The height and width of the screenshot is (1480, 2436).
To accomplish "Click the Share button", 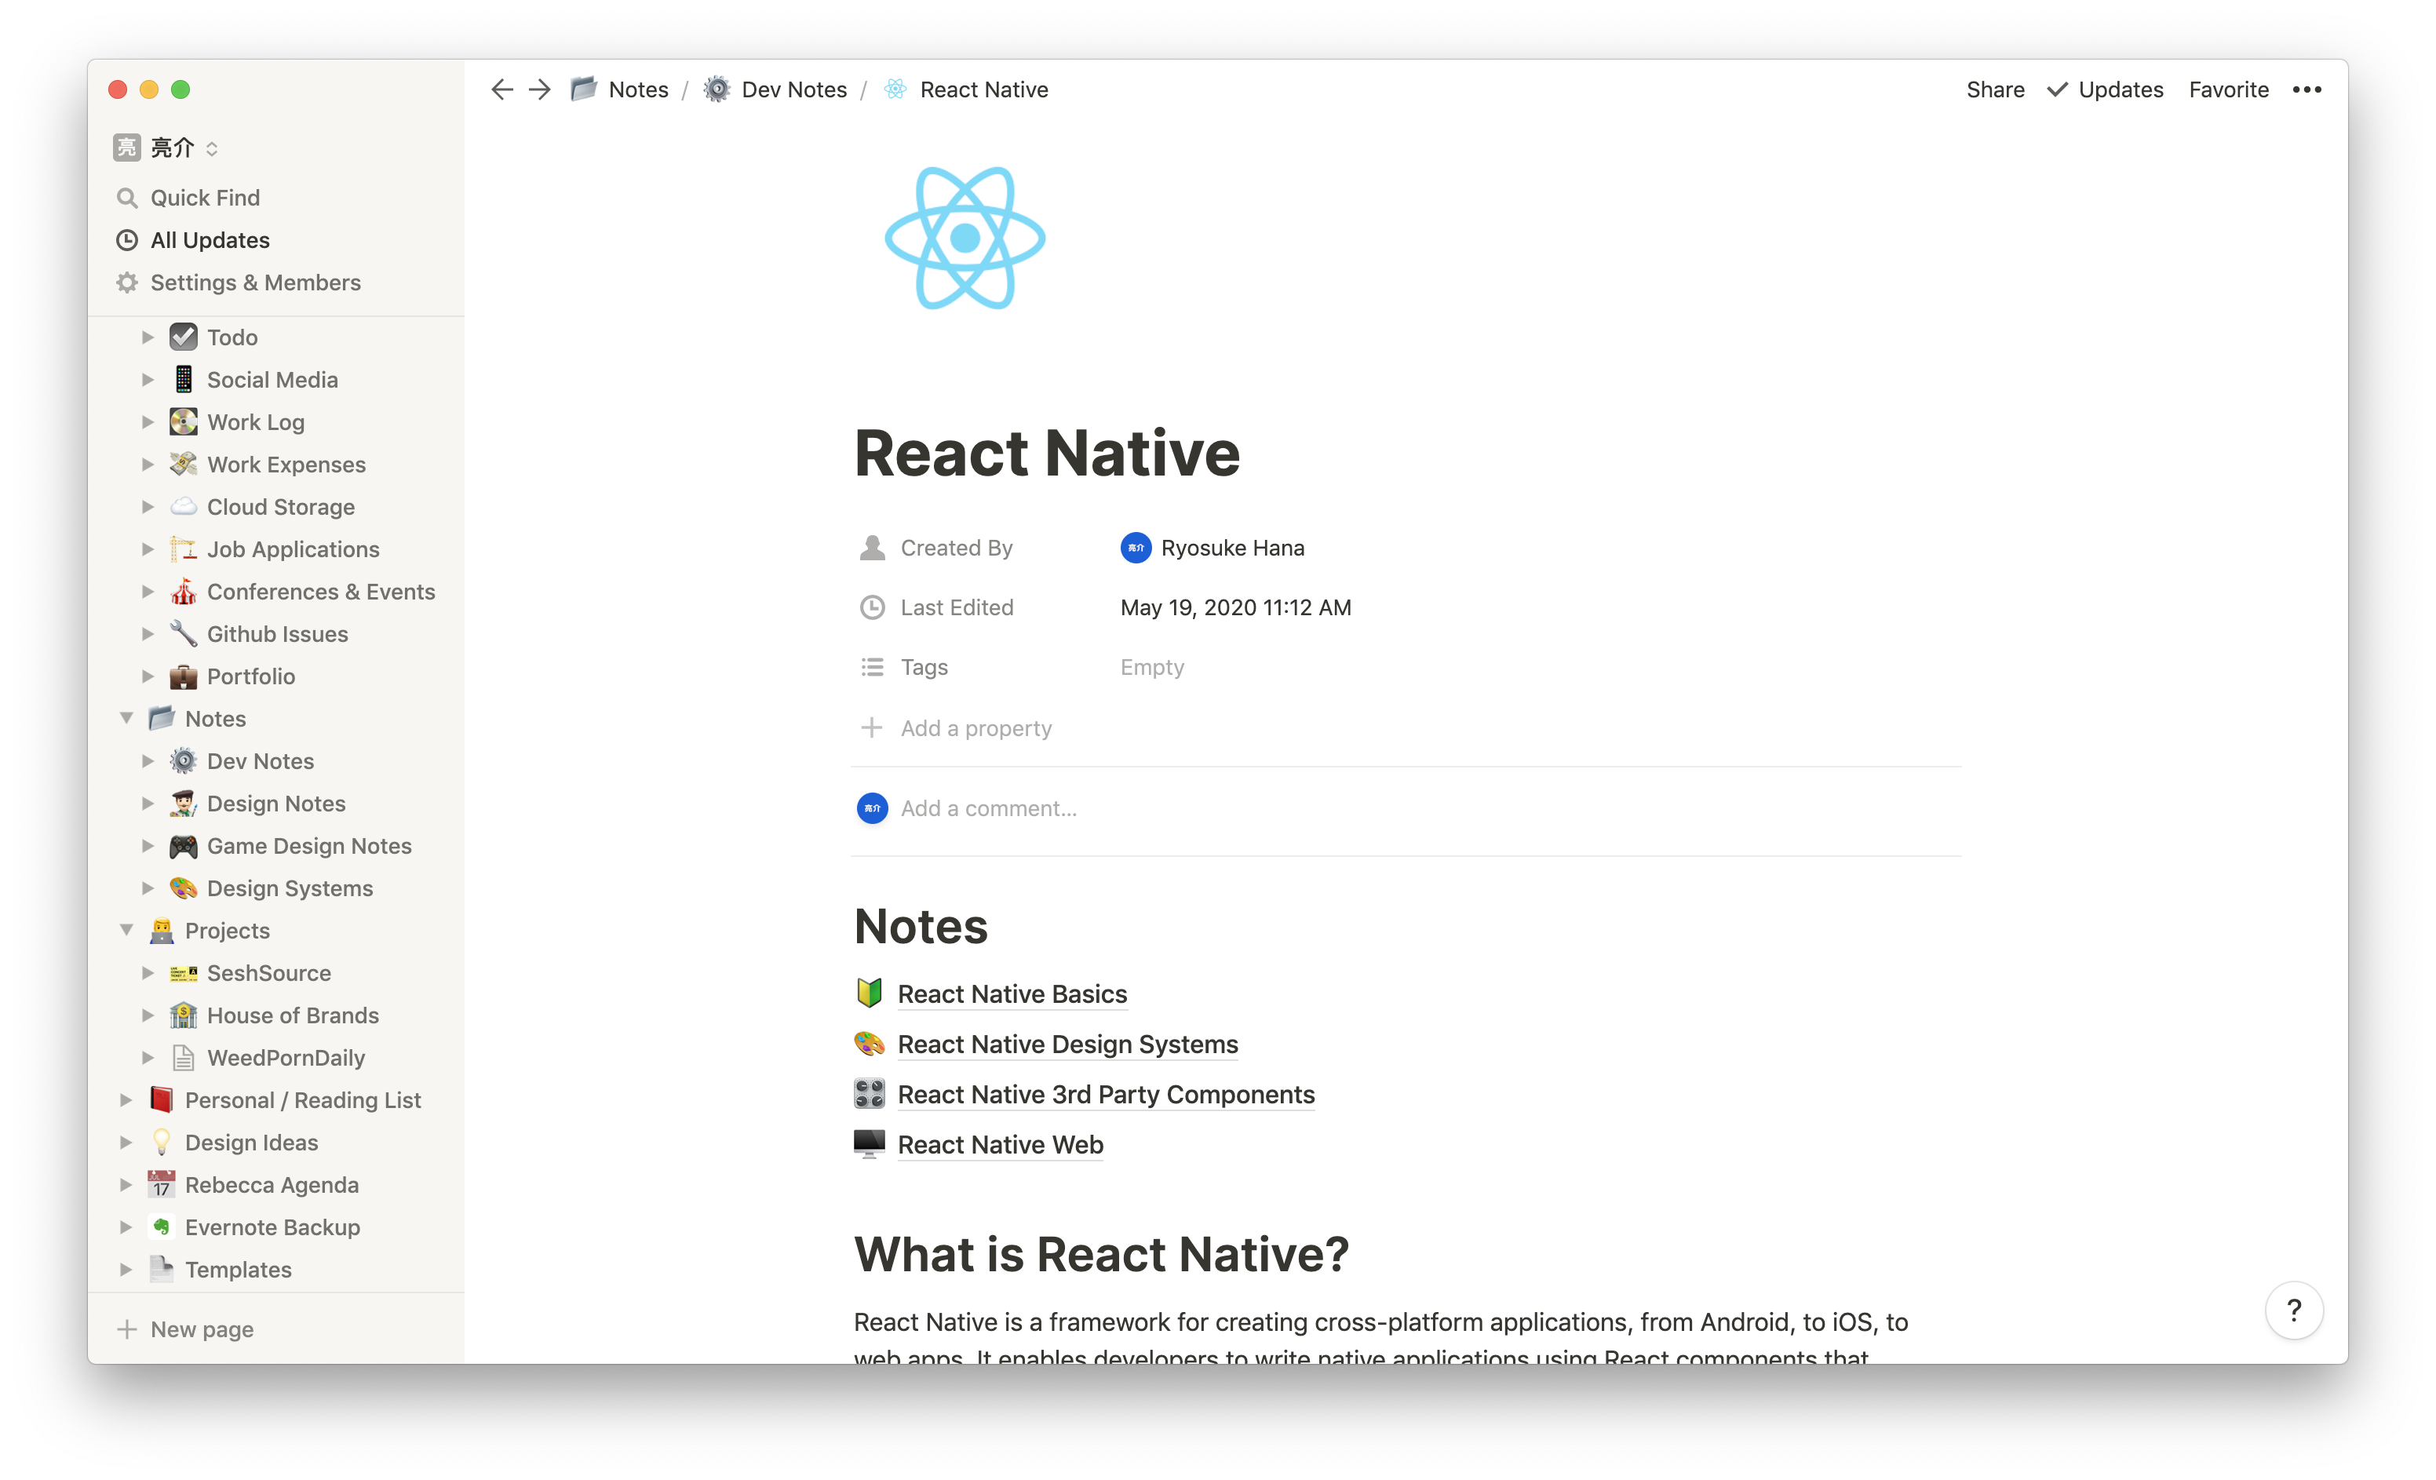I will [x=1995, y=89].
